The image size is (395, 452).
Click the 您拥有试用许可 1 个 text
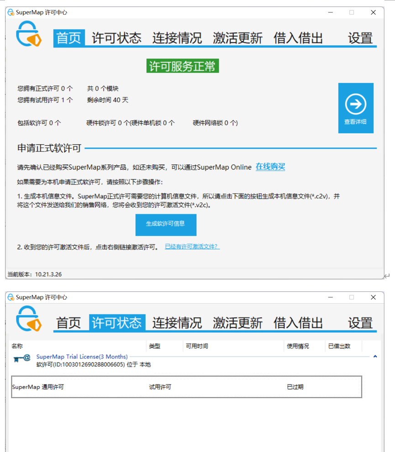click(x=45, y=100)
